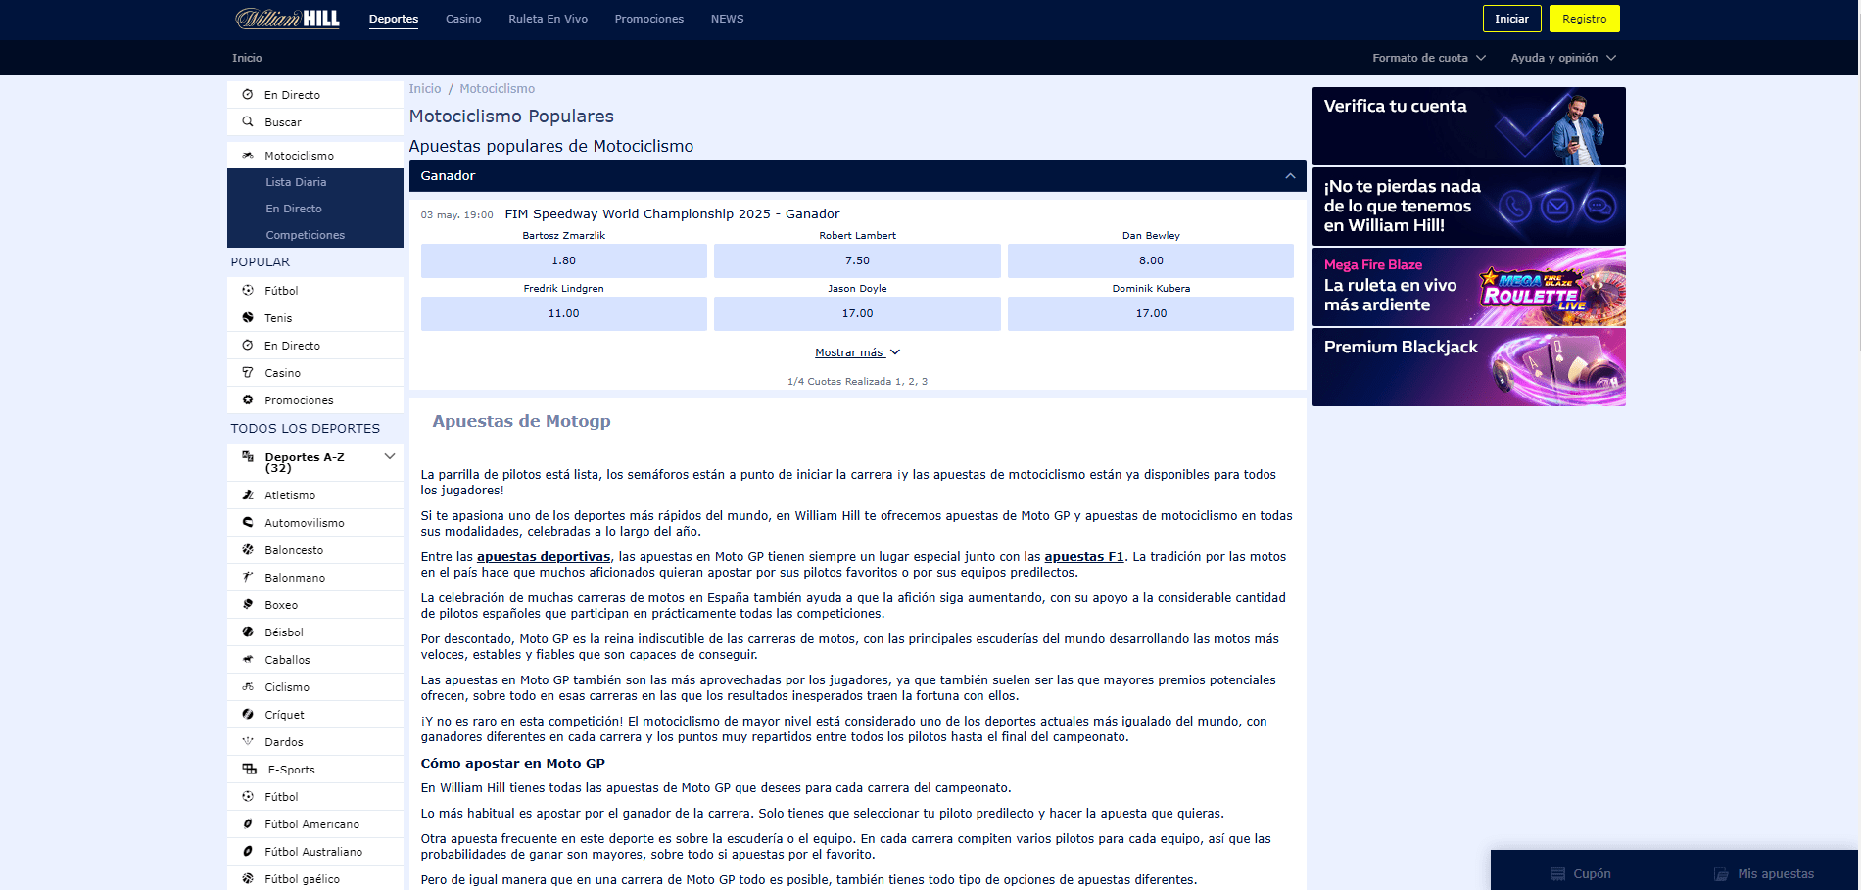The height and width of the screenshot is (890, 1861).
Task: Click the En Directo clock icon at the sidebar top
Action: pyautogui.click(x=248, y=95)
